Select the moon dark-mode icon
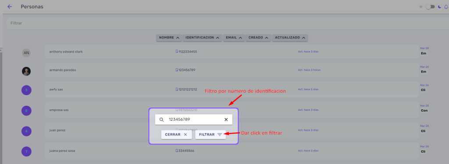The height and width of the screenshot is (164, 449). click(439, 7)
